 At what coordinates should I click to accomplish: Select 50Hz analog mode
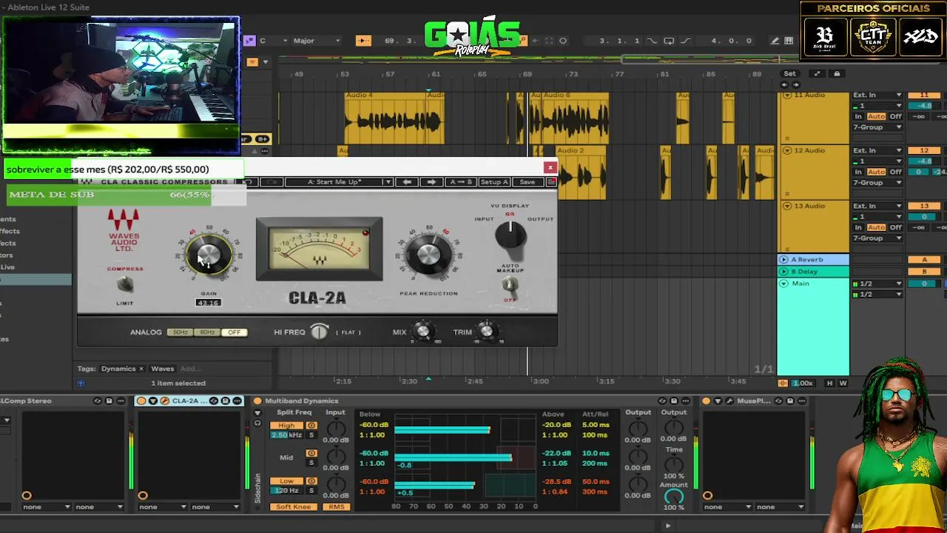pos(181,332)
